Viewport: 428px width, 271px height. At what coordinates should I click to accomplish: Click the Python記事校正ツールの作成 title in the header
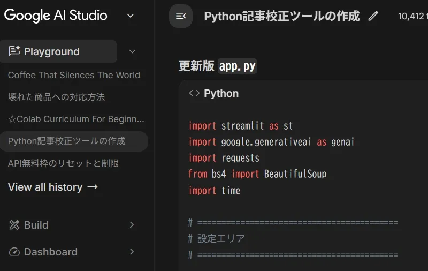[x=281, y=16]
